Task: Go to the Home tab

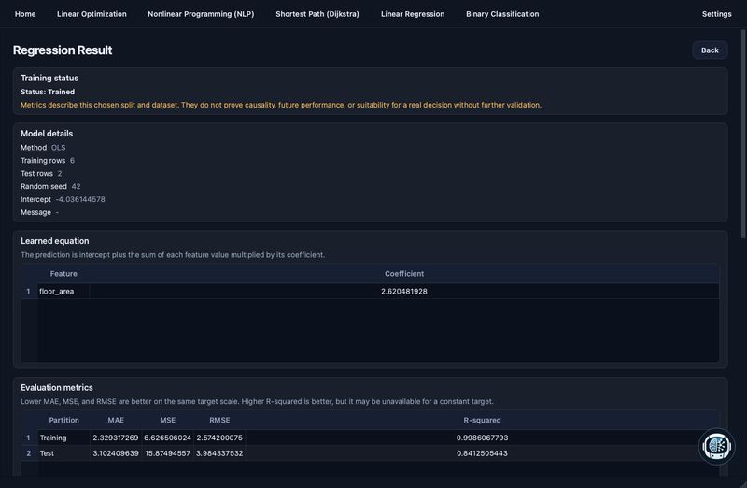Action: [25, 14]
